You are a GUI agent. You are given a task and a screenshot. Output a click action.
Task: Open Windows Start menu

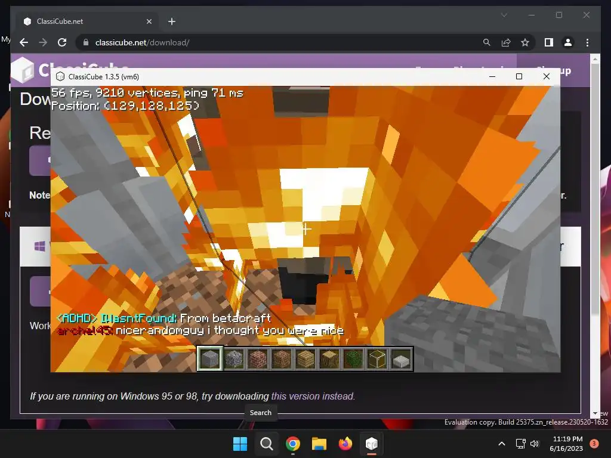click(x=240, y=444)
